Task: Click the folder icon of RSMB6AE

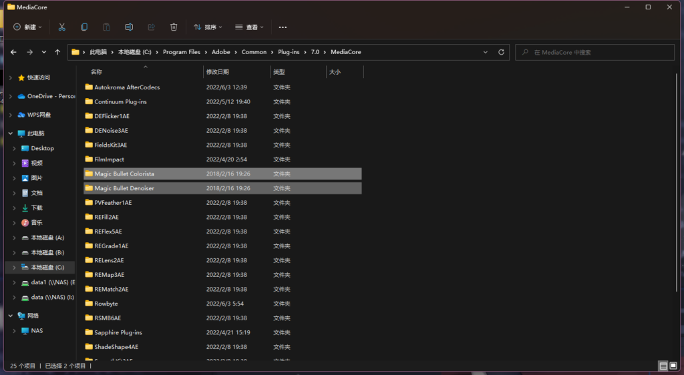Action: coord(89,318)
